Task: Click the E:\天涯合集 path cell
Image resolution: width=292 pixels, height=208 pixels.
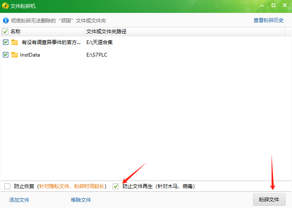Action: 99,42
